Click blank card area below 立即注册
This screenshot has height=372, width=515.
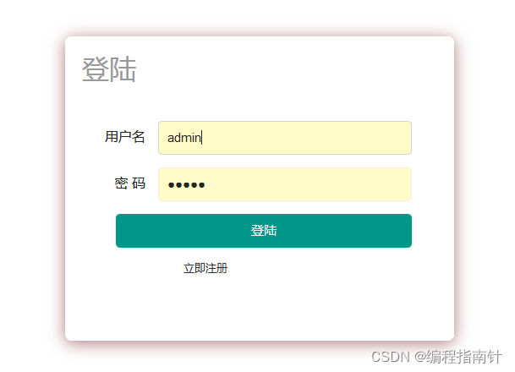(x=254, y=309)
